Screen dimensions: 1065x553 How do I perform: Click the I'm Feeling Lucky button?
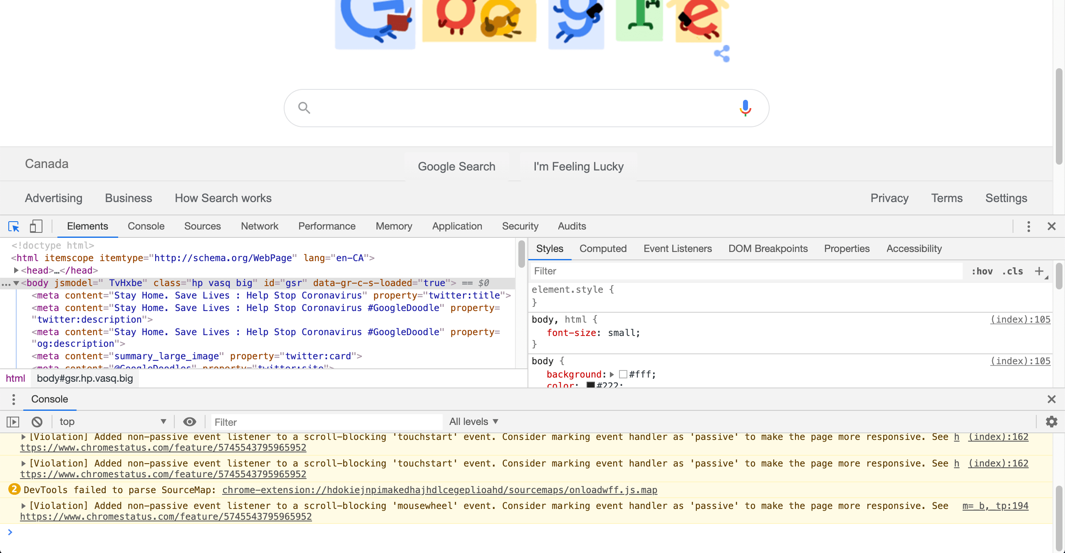tap(578, 166)
